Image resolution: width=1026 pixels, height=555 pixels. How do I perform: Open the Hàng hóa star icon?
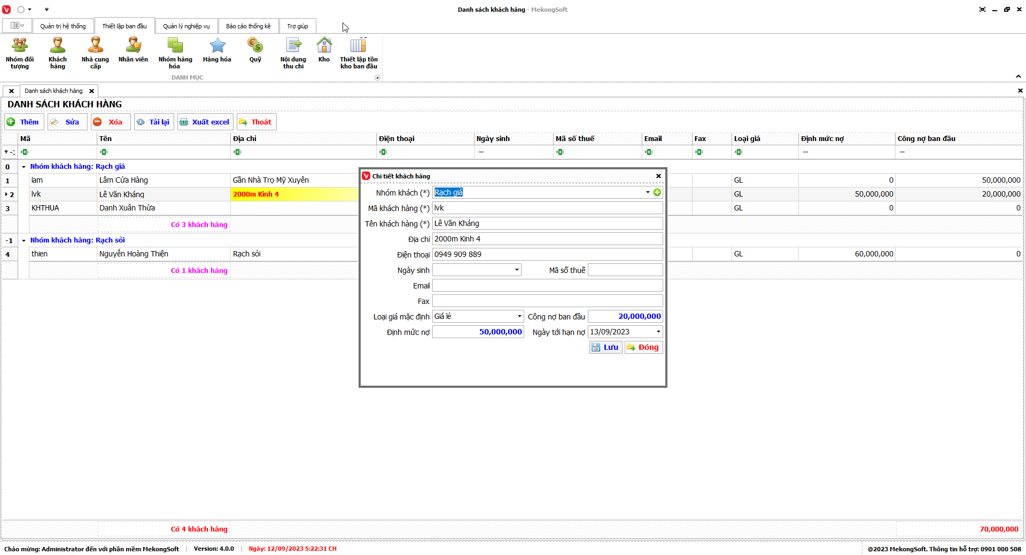click(x=217, y=51)
